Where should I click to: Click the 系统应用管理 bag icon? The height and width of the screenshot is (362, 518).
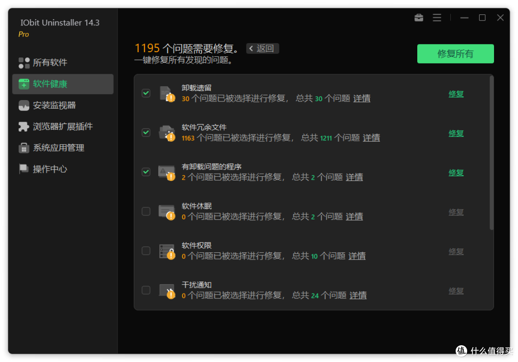click(x=24, y=148)
